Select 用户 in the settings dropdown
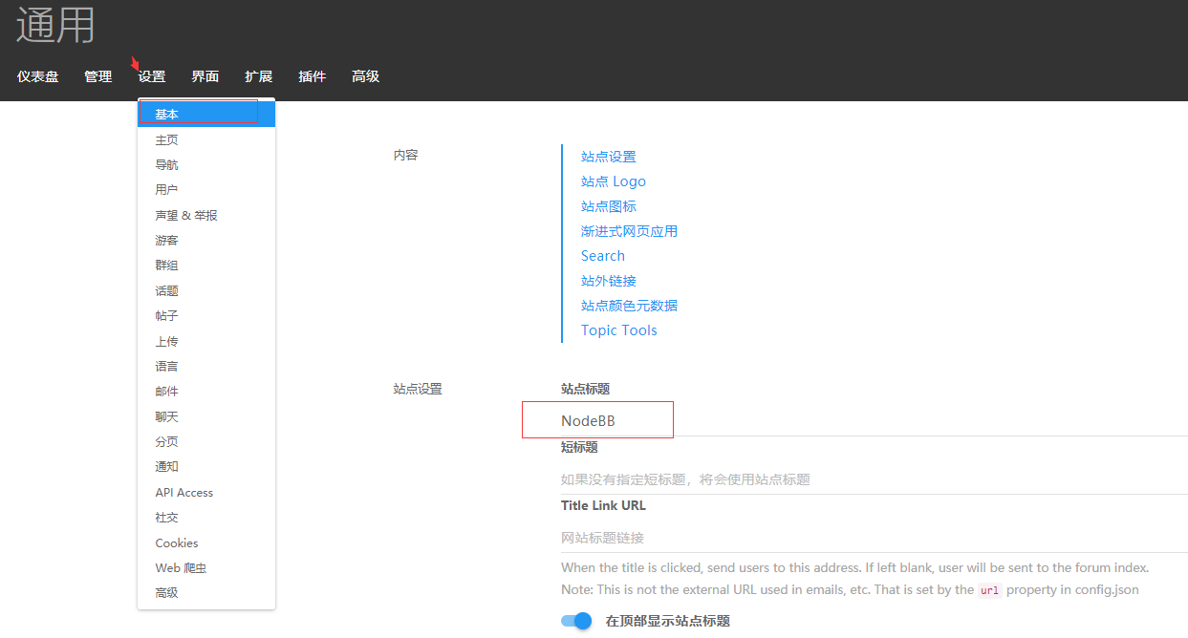Screen dimensions: 1188x638 point(206,189)
